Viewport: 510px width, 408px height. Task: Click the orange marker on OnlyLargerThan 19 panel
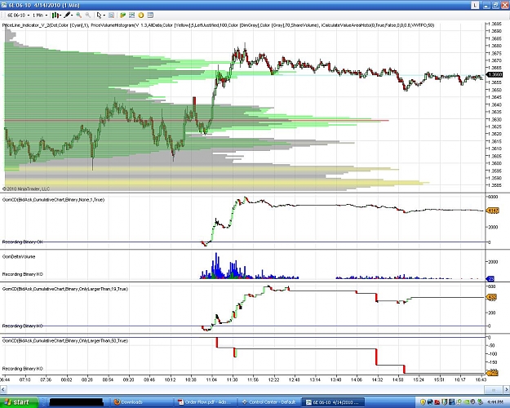(x=491, y=297)
